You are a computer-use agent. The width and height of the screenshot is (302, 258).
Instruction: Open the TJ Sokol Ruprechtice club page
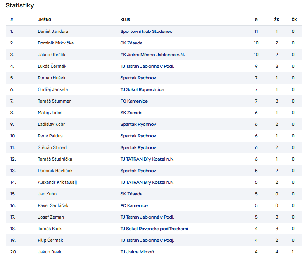tap(142, 89)
